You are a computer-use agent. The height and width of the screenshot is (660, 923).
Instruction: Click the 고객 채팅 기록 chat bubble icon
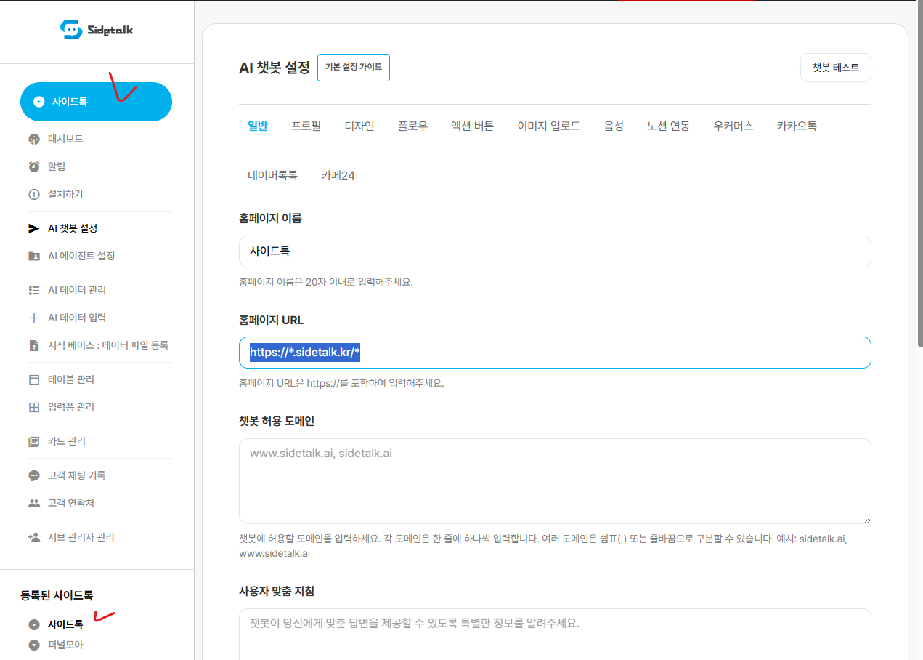34,475
